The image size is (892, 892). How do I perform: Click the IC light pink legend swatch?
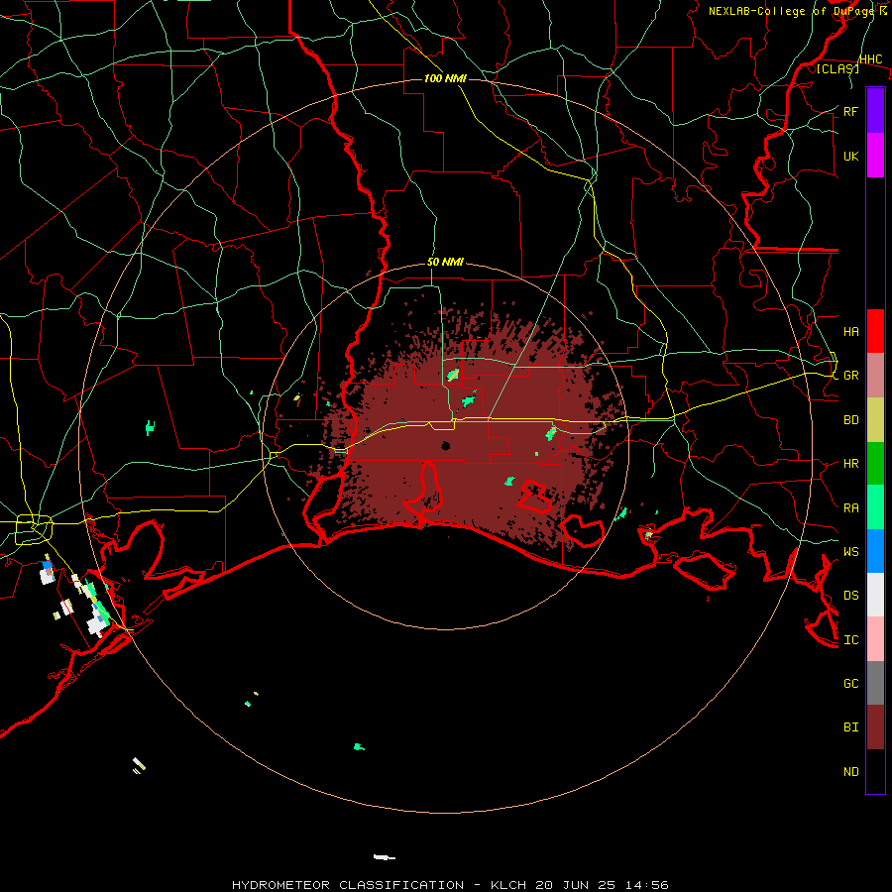click(x=875, y=639)
